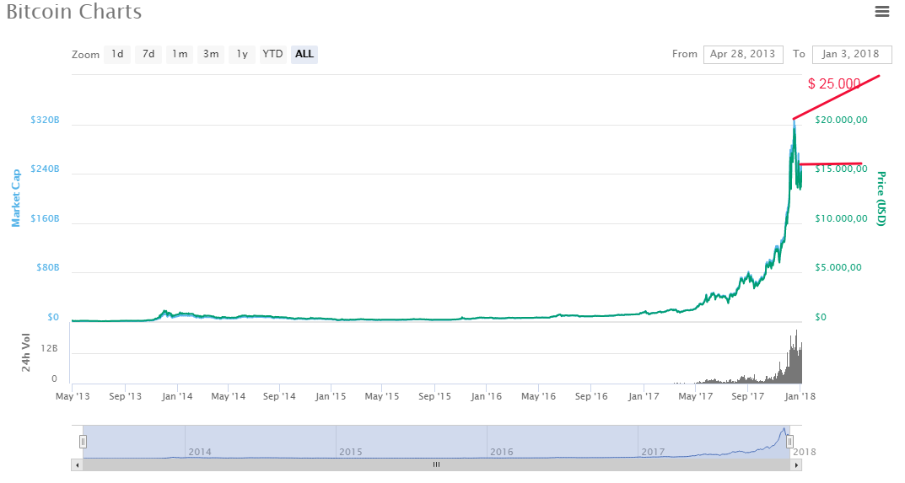Click the Sep '16 axis label

click(591, 396)
